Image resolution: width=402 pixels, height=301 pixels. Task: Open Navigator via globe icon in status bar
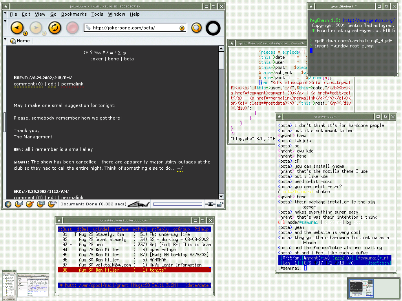pyautogui.click(x=8, y=204)
